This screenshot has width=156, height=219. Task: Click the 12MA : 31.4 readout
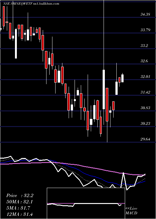[20, 214]
